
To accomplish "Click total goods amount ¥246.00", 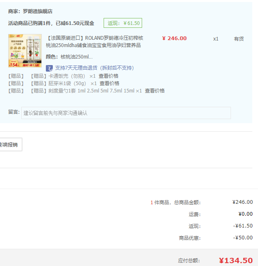I will pyautogui.click(x=242, y=202).
